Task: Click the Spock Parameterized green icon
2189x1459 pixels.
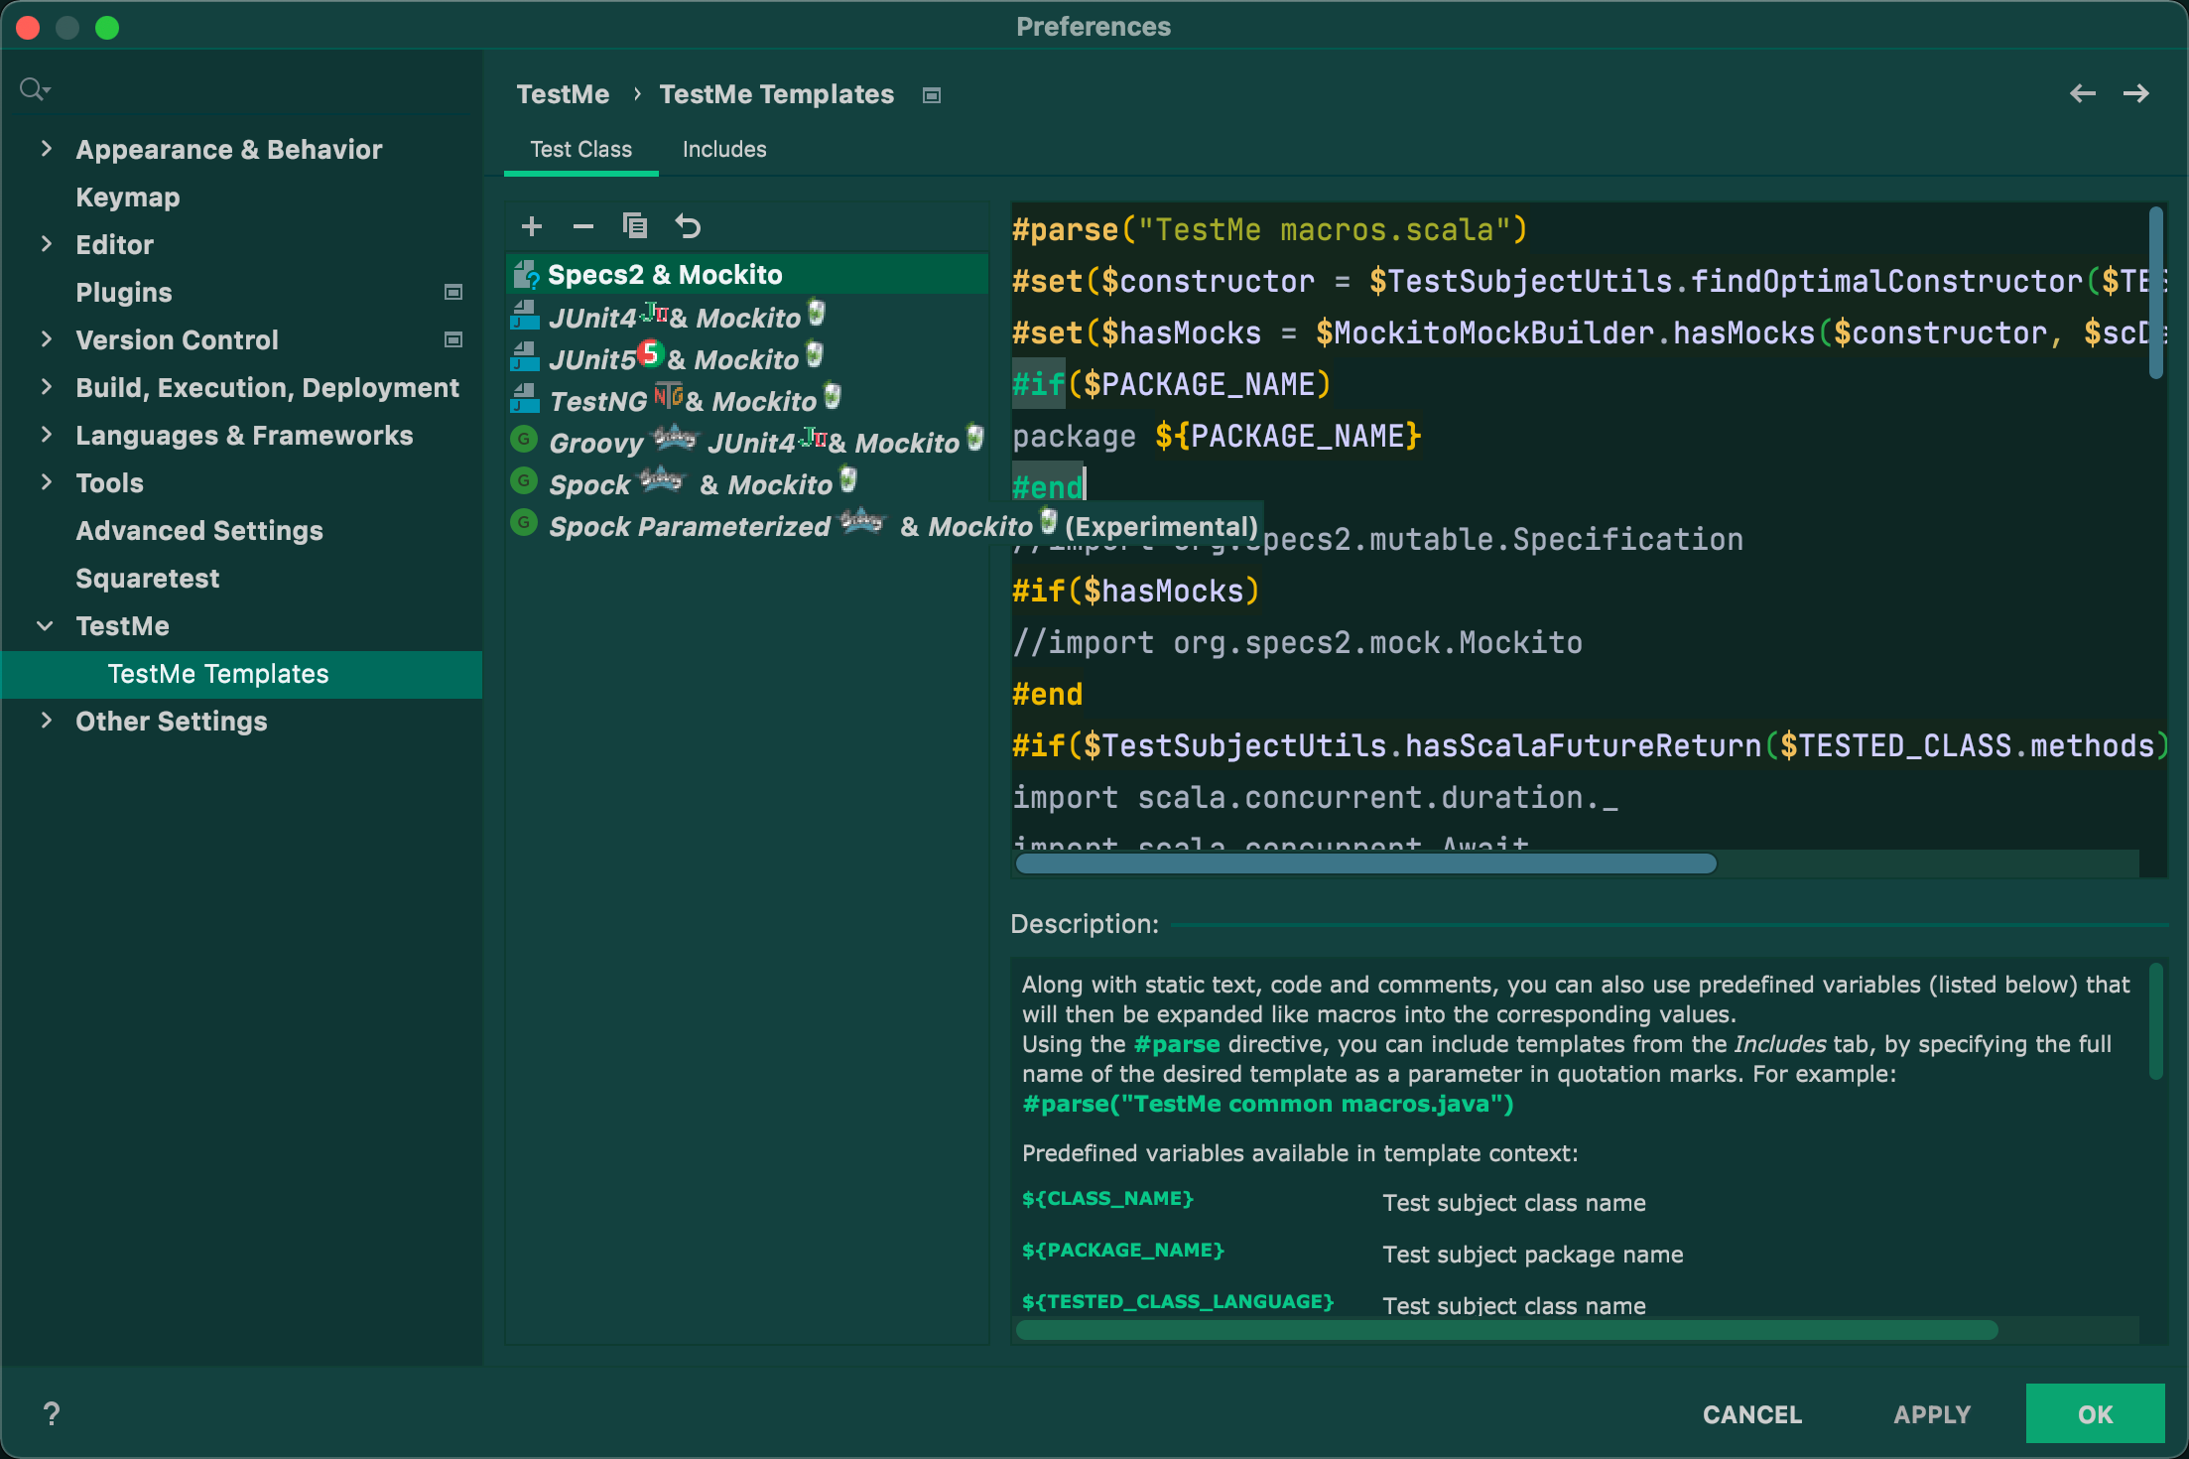Action: click(x=524, y=522)
